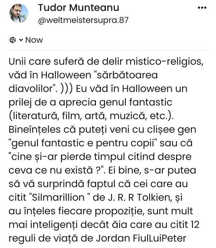The width and height of the screenshot is (216, 248).
Task: Click "Jordan FiulLuiPeter" at the post's end
Action: click(141, 238)
